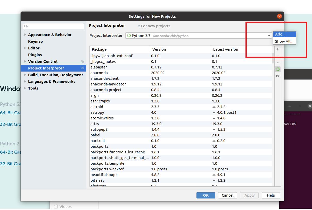The width and height of the screenshot is (312, 210).
Task: Click the copy icon beside Version Control
Action: [82, 62]
